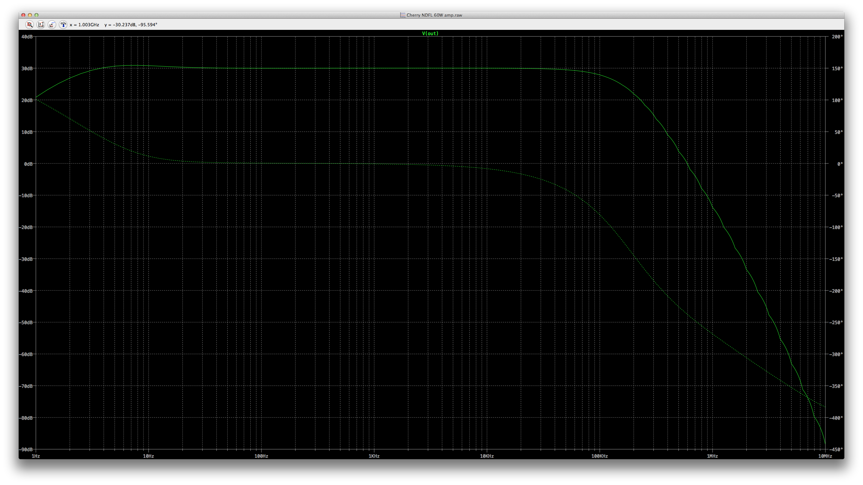Click the y = -30.237dB, -95.594° readout
Screen dimensions: 863x485
point(131,25)
